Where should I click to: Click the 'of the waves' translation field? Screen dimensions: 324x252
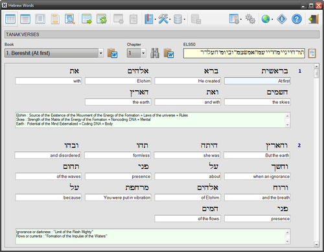pyautogui.click(x=49, y=177)
